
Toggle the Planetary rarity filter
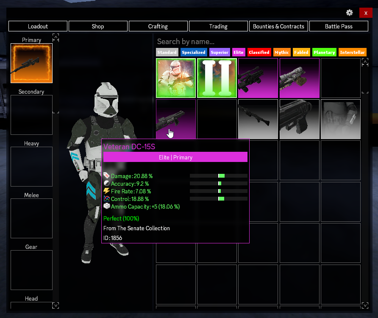click(x=324, y=52)
